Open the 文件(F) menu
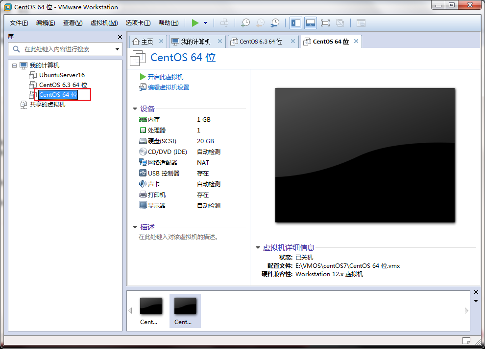The width and height of the screenshot is (485, 349). [19, 23]
